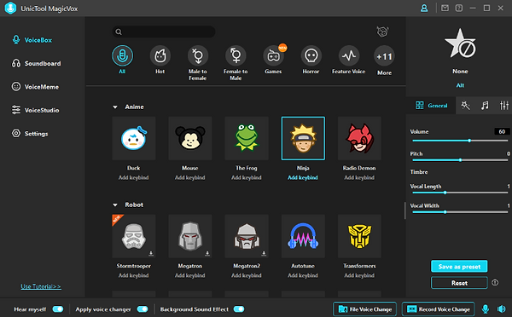
Task: Select the All voices category icon
Action: [x=122, y=55]
